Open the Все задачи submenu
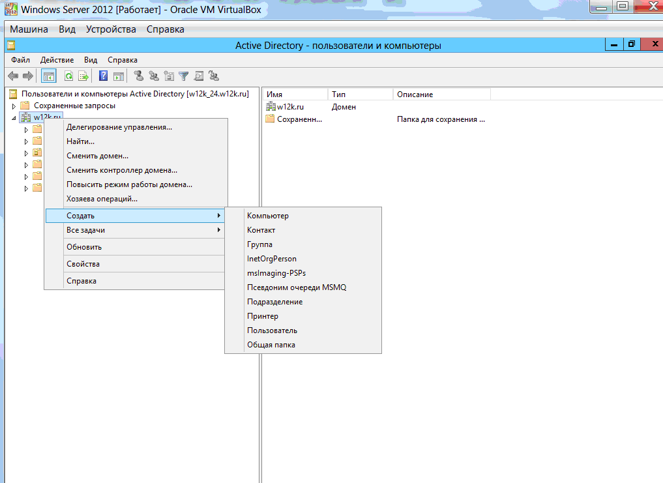 point(136,230)
